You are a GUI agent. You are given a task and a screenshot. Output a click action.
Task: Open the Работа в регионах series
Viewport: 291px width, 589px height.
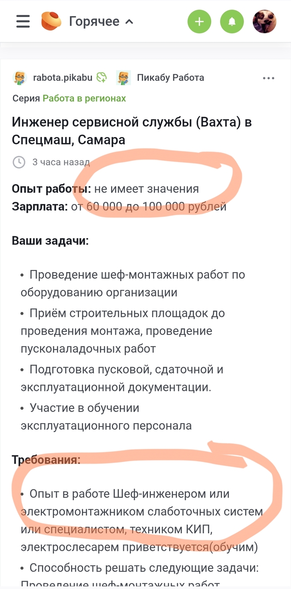84,98
